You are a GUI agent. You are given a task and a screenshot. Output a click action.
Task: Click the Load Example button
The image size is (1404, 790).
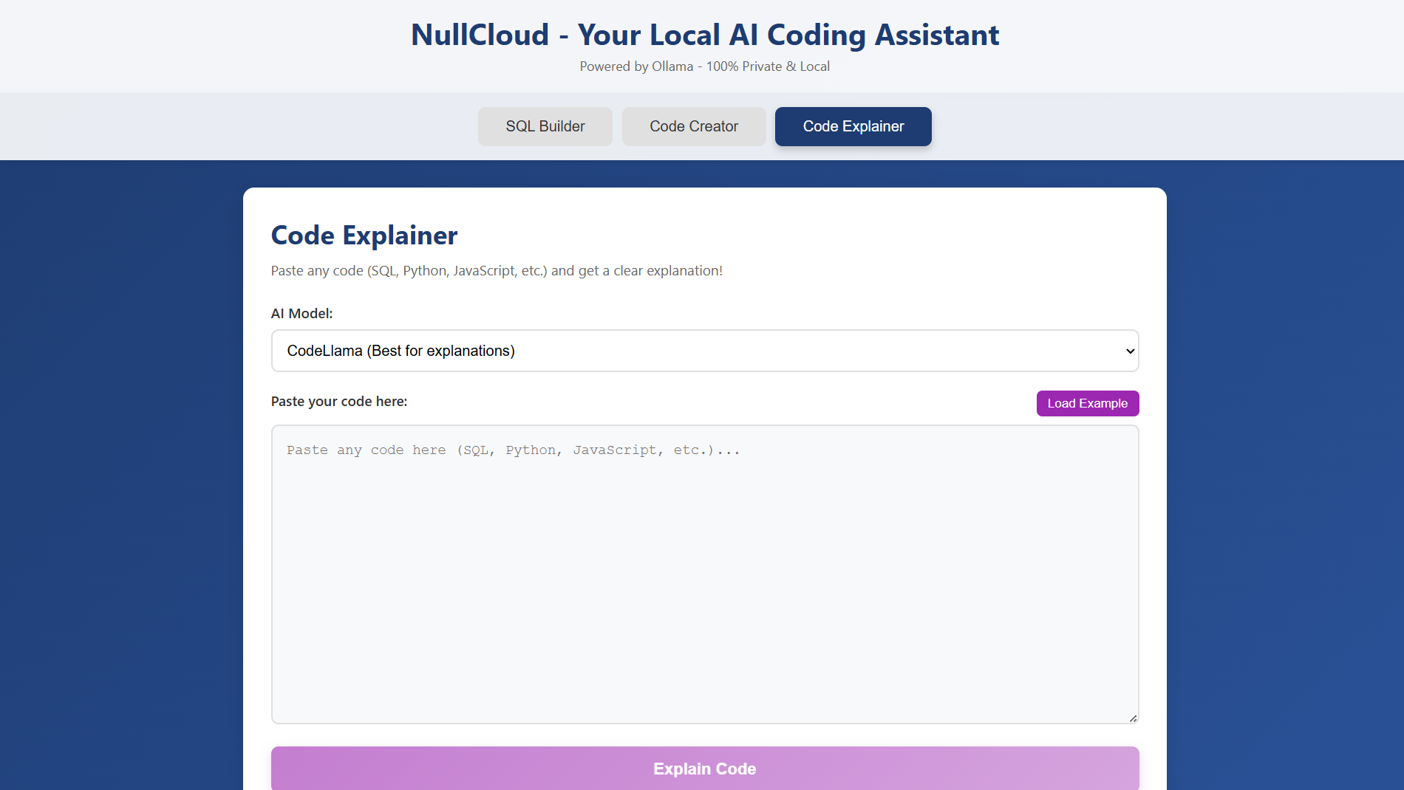(1088, 403)
